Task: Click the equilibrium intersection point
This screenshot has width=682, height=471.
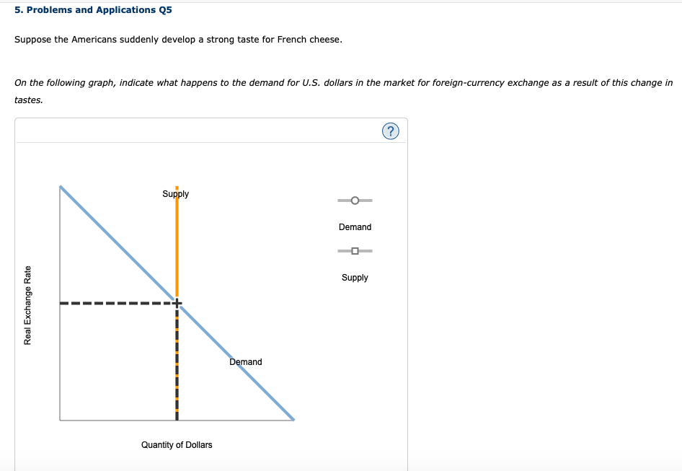Action: tap(176, 303)
